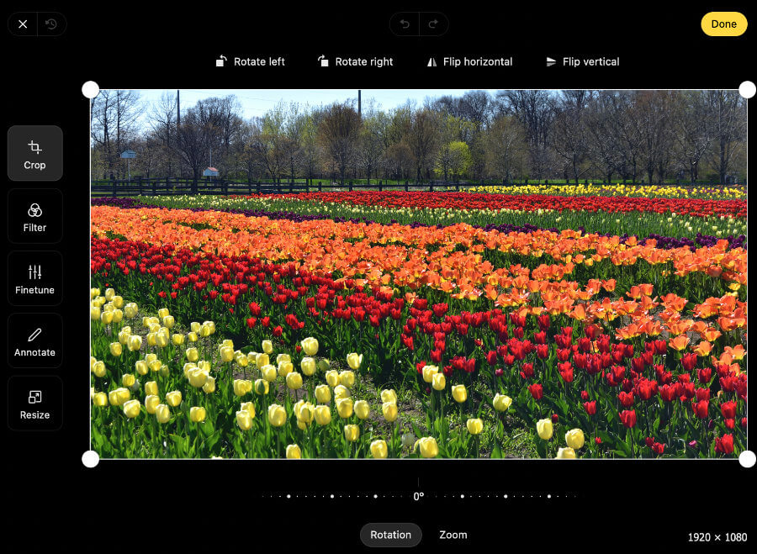Select the bottom-right crop handle
757x554 pixels.
point(747,458)
